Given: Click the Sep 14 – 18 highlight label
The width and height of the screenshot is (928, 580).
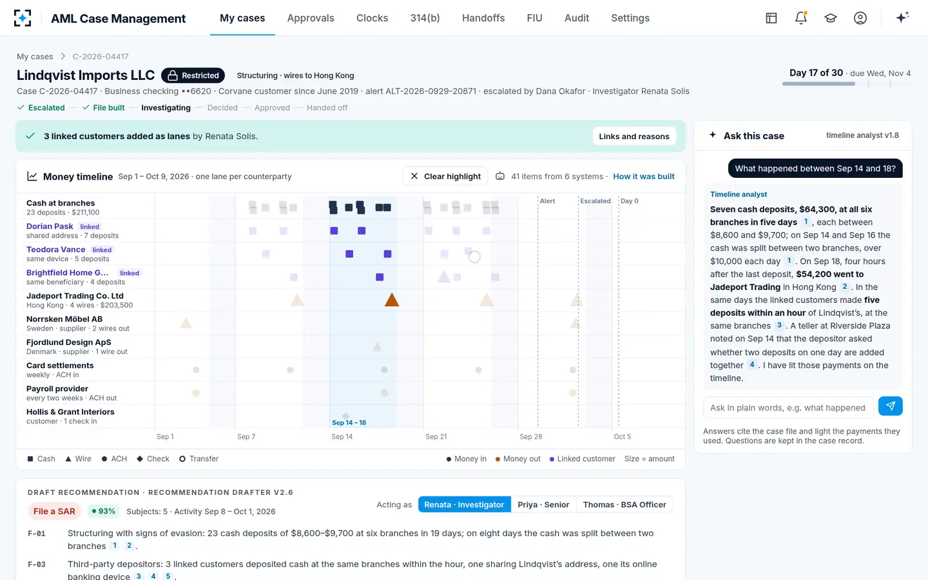Looking at the screenshot, I should (349, 423).
